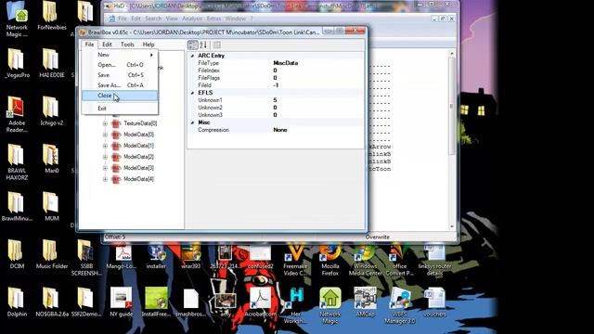The width and height of the screenshot is (594, 334).
Task: Expand the ModelData[2] tree node
Action: click(x=105, y=157)
